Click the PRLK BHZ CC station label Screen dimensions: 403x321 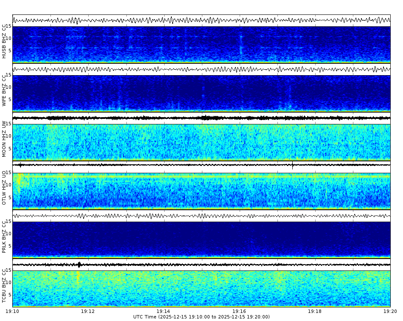pyautogui.click(x=4, y=236)
